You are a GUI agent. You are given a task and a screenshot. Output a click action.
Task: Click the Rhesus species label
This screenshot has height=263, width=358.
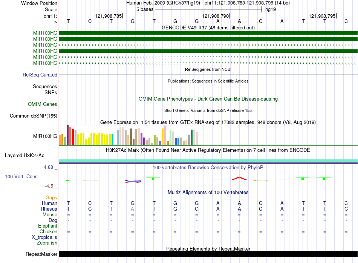pos(49,209)
